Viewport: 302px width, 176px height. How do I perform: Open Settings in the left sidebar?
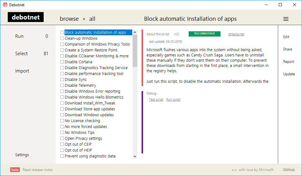point(22,155)
